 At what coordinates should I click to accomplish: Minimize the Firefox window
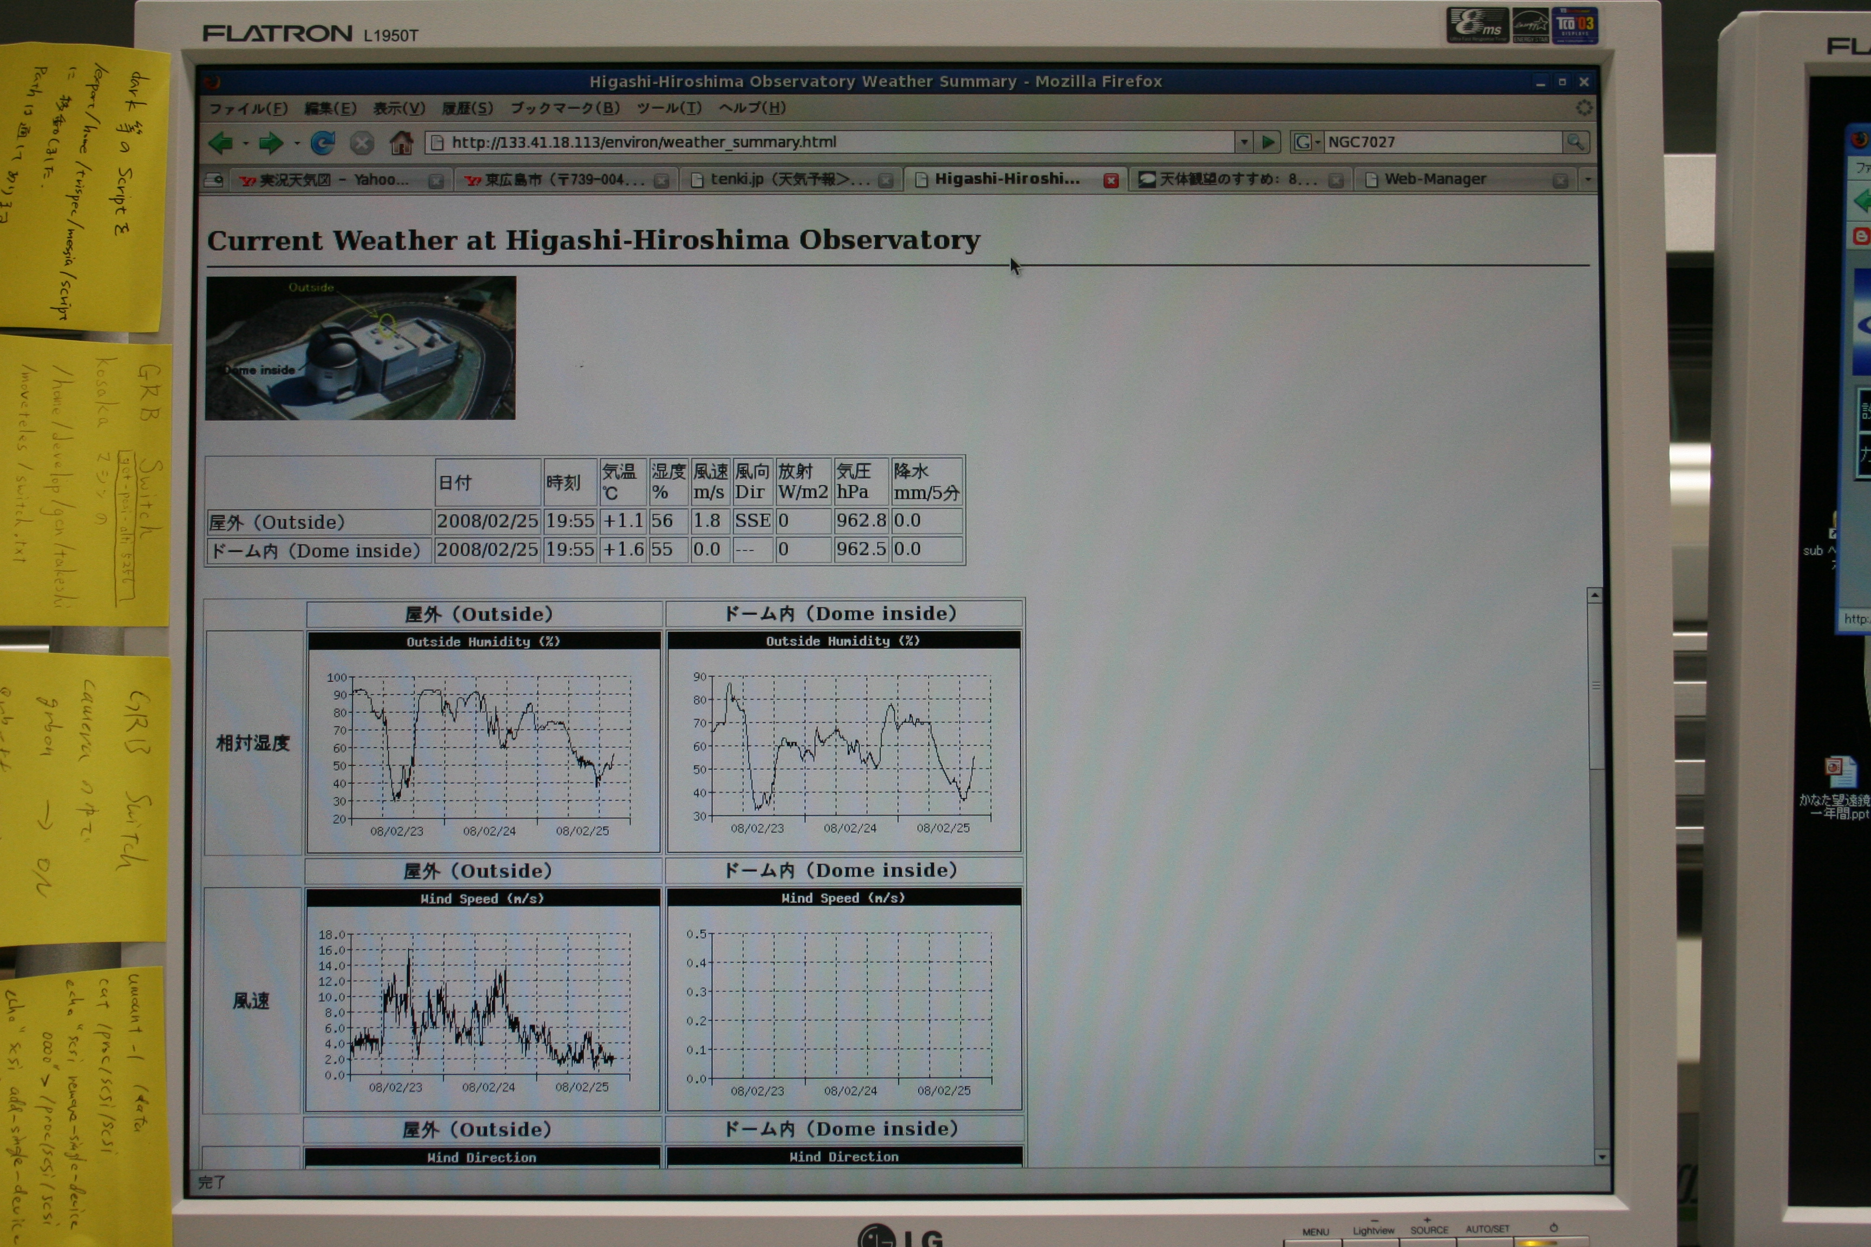tap(1541, 82)
